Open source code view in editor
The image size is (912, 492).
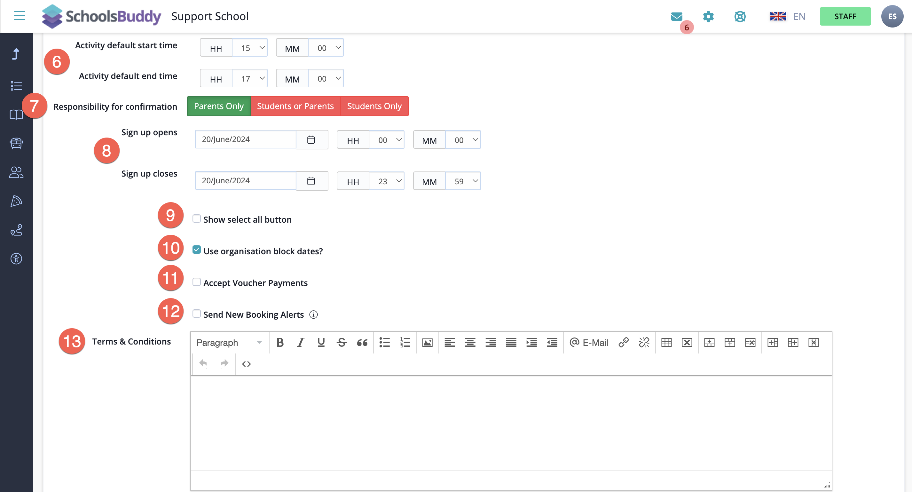point(247,364)
